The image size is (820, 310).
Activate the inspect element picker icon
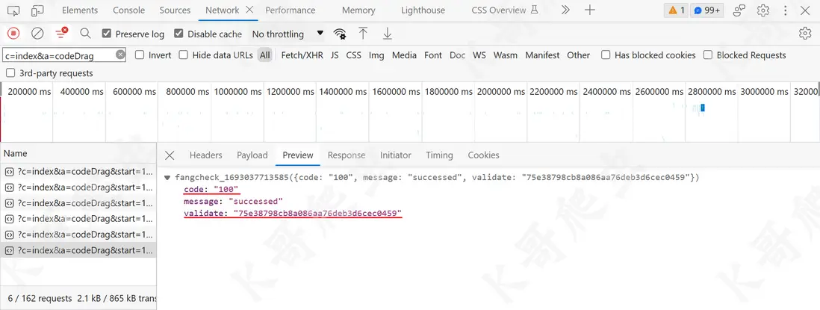tap(13, 10)
